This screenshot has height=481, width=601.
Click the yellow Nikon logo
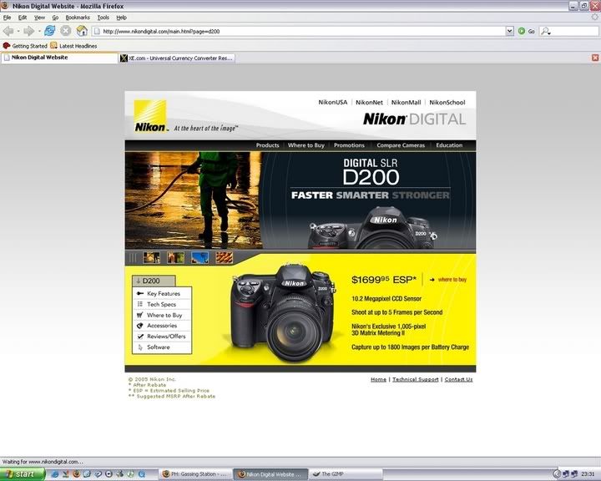click(150, 116)
